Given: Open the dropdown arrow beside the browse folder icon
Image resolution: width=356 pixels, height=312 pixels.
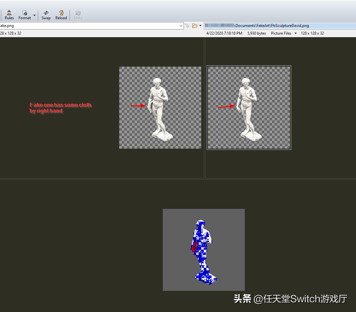Looking at the screenshot, I should 201,26.
